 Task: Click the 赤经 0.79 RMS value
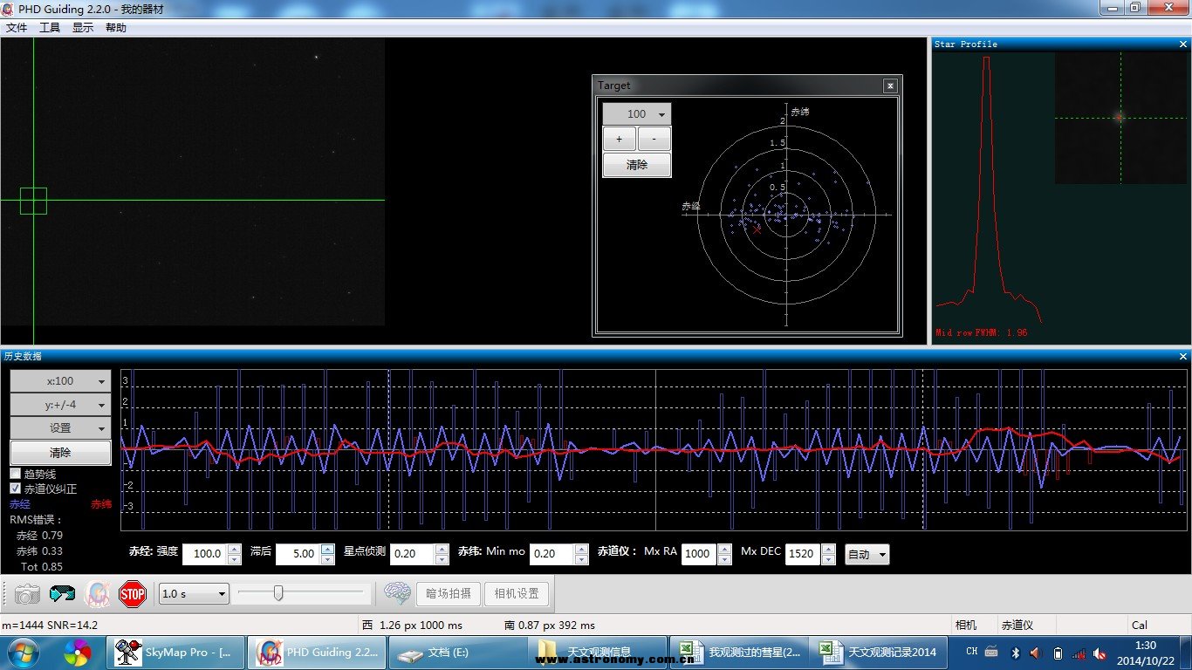coord(39,536)
